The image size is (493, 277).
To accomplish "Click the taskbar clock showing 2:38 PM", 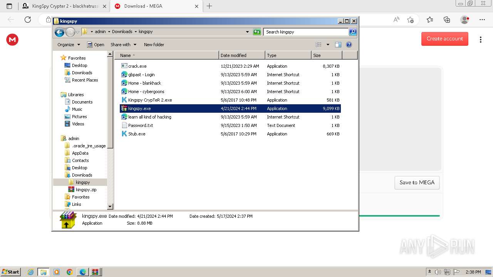I will [x=473, y=272].
